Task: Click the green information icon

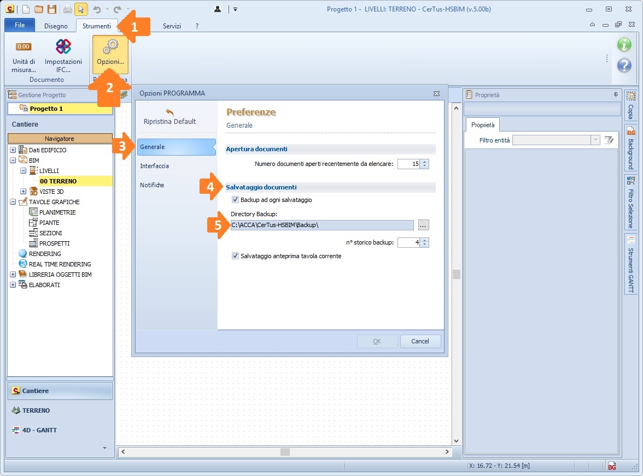Action: pos(624,45)
